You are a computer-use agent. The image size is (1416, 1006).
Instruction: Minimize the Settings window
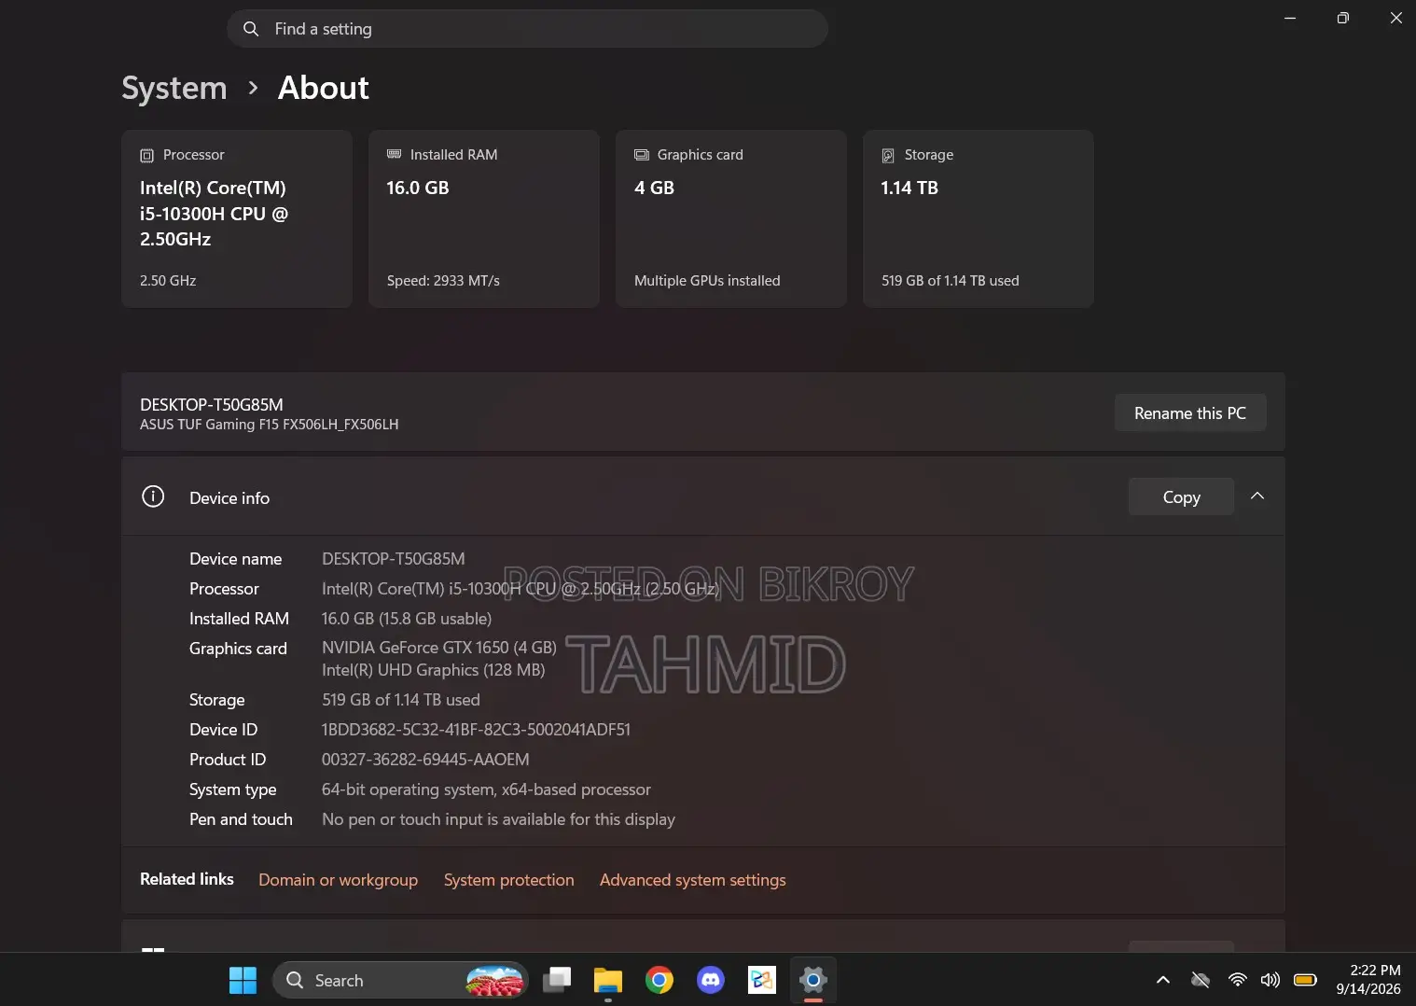(1290, 18)
